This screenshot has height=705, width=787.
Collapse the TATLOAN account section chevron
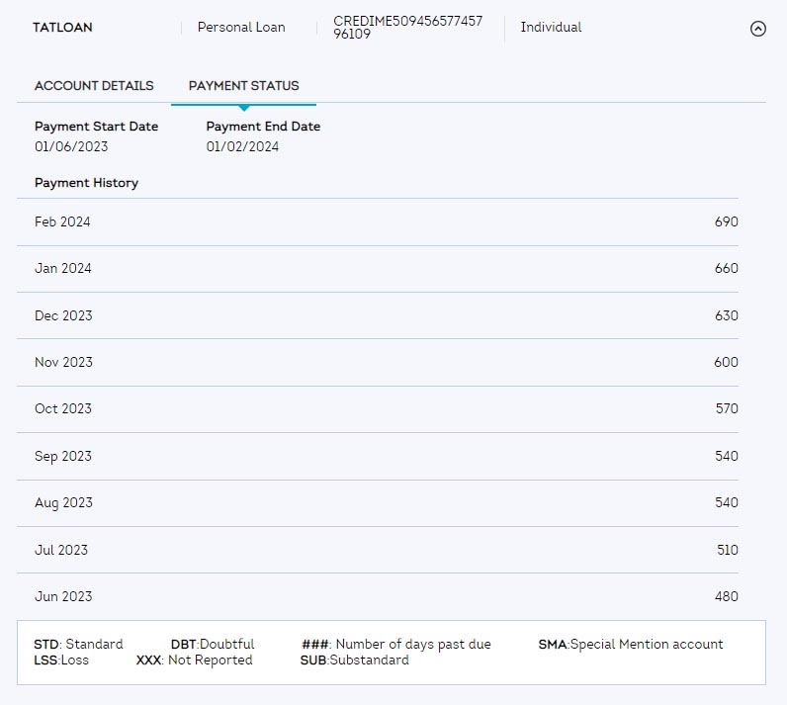(758, 29)
